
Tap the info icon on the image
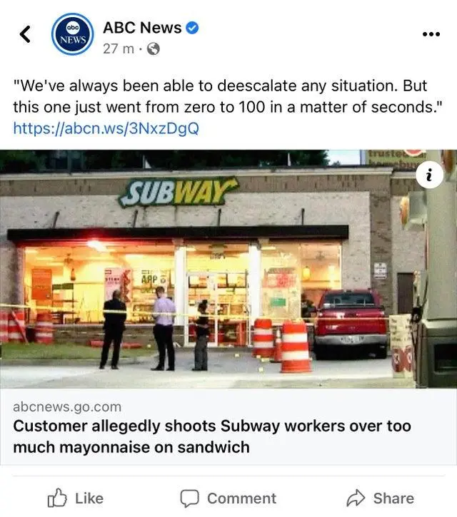pos(429,175)
